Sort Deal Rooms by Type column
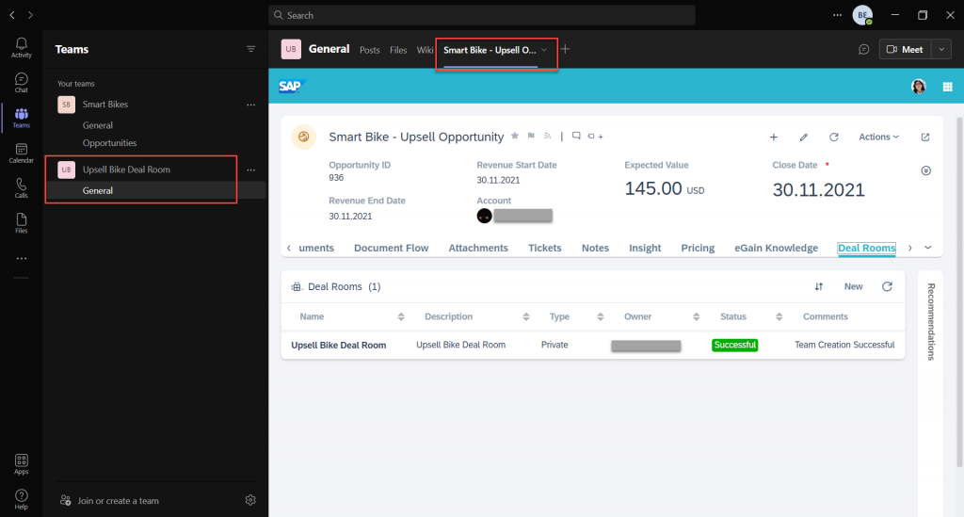 [x=600, y=316]
